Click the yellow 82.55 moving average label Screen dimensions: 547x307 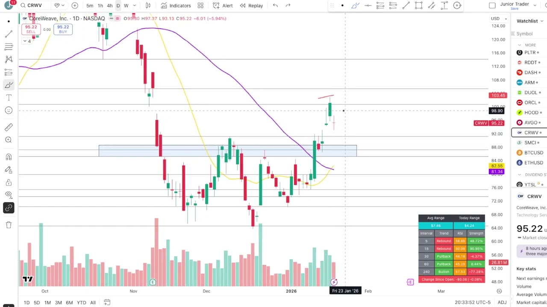tap(497, 166)
